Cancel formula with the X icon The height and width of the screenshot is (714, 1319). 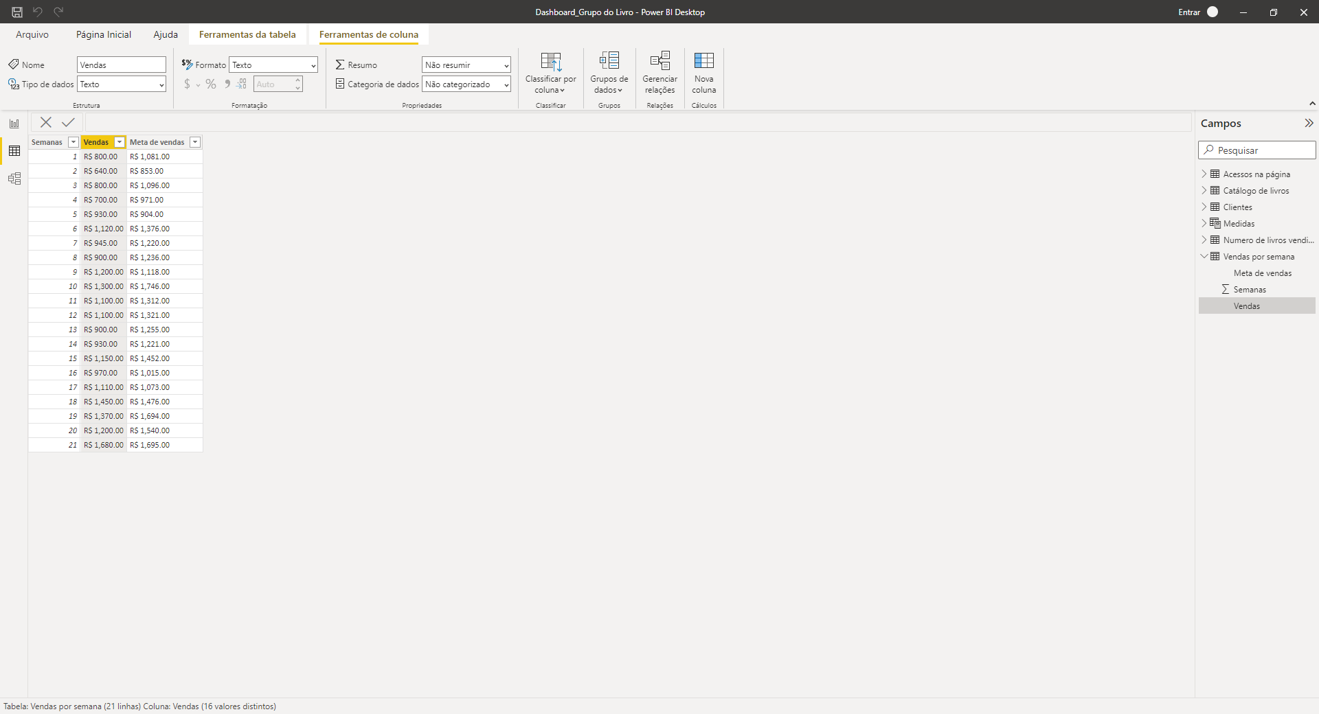coord(46,122)
